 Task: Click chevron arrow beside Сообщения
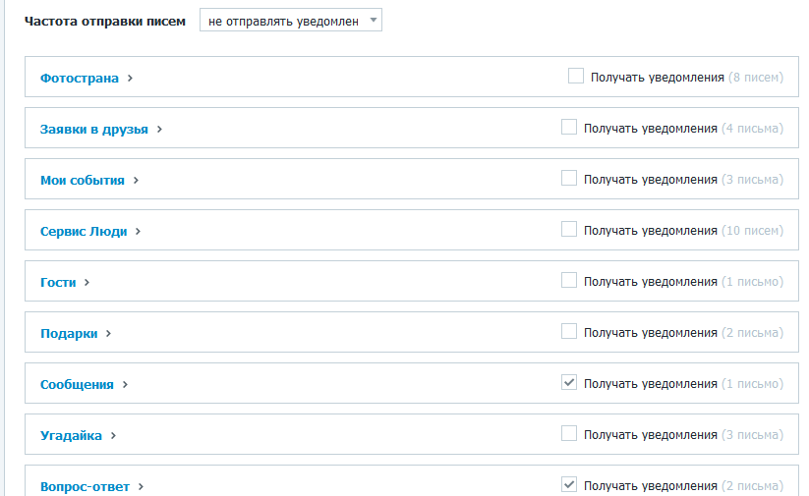coord(125,384)
